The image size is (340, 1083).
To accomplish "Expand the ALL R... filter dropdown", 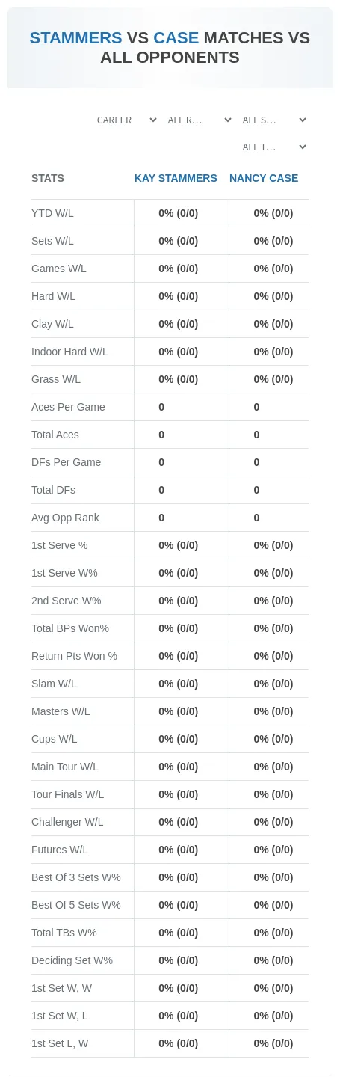I will [200, 120].
